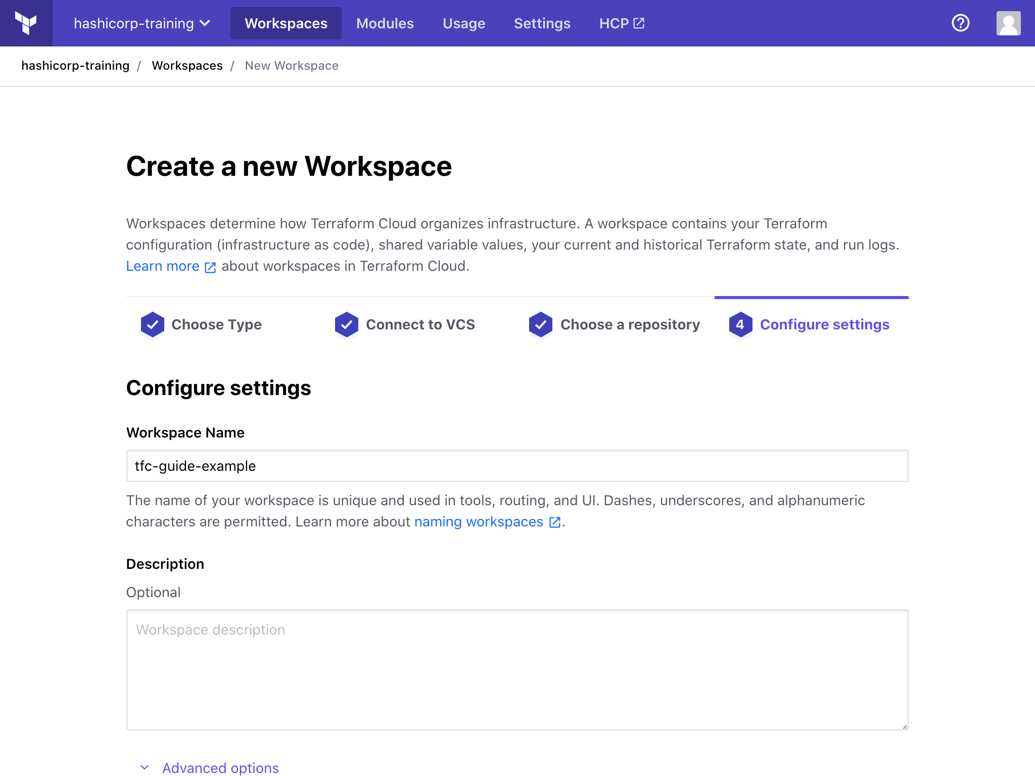Open the Modules nav tab

(x=385, y=23)
